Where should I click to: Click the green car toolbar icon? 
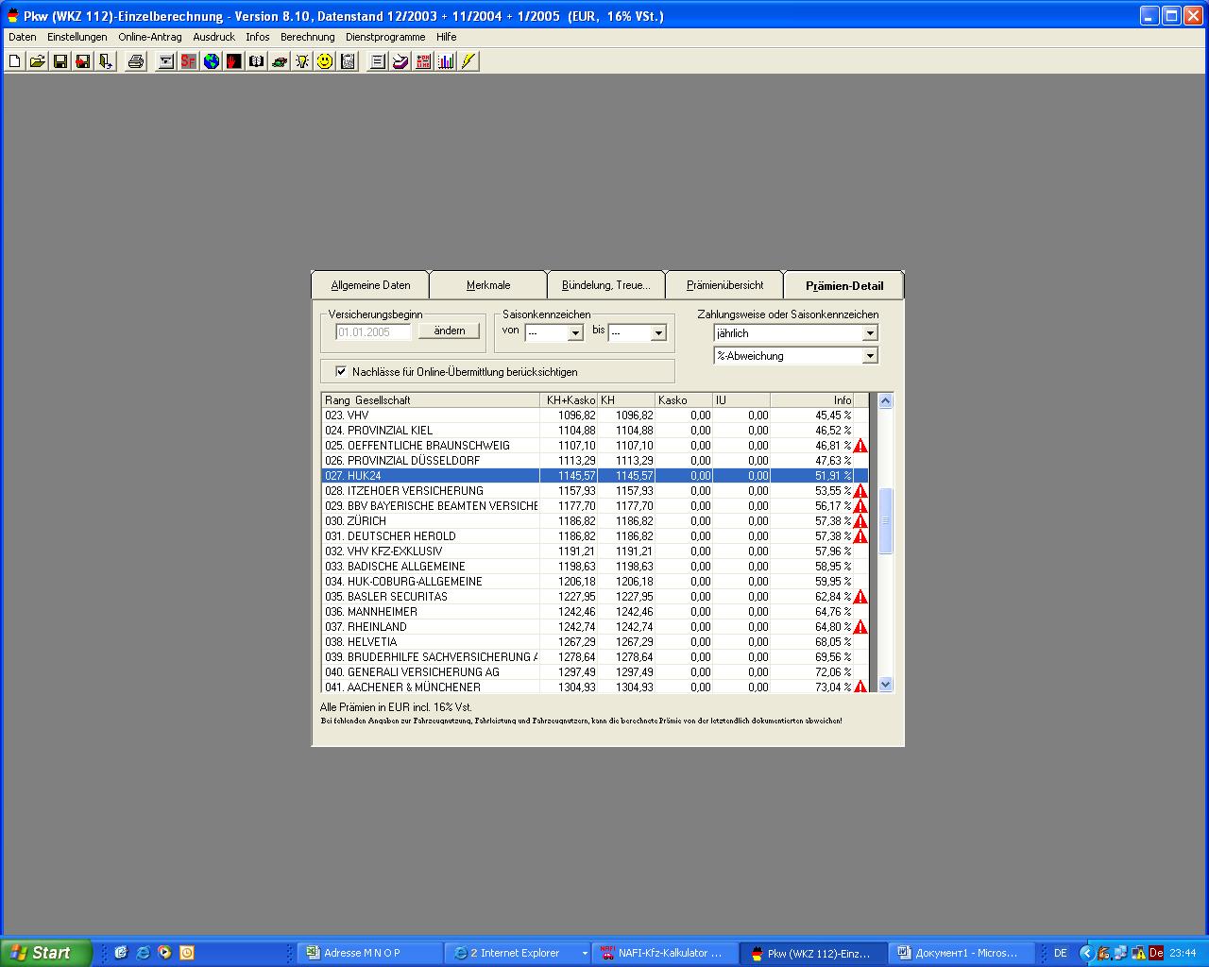(x=280, y=61)
